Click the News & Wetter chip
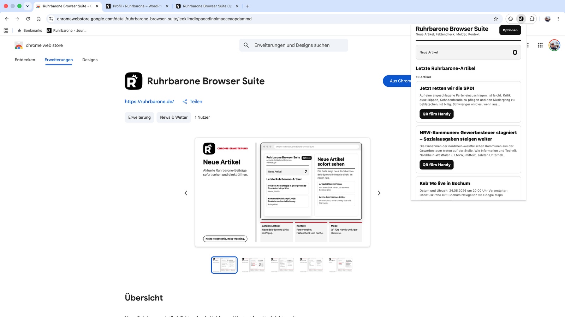 (174, 117)
